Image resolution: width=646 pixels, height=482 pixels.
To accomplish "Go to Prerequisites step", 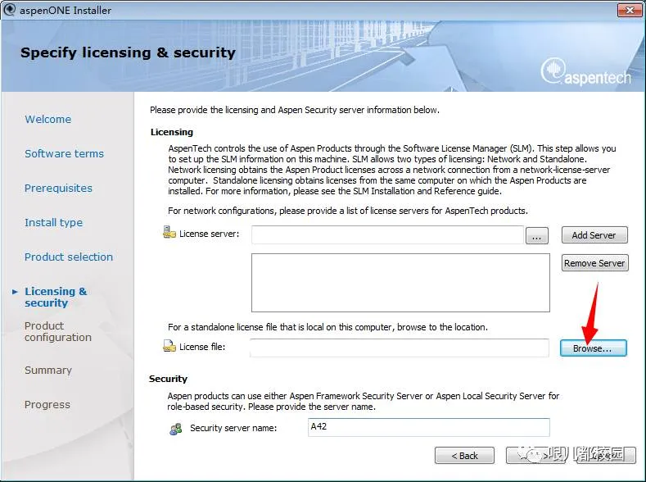I will (x=58, y=188).
